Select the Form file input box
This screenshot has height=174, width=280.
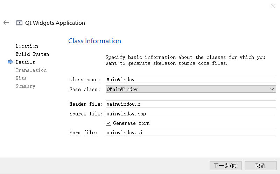191,133
